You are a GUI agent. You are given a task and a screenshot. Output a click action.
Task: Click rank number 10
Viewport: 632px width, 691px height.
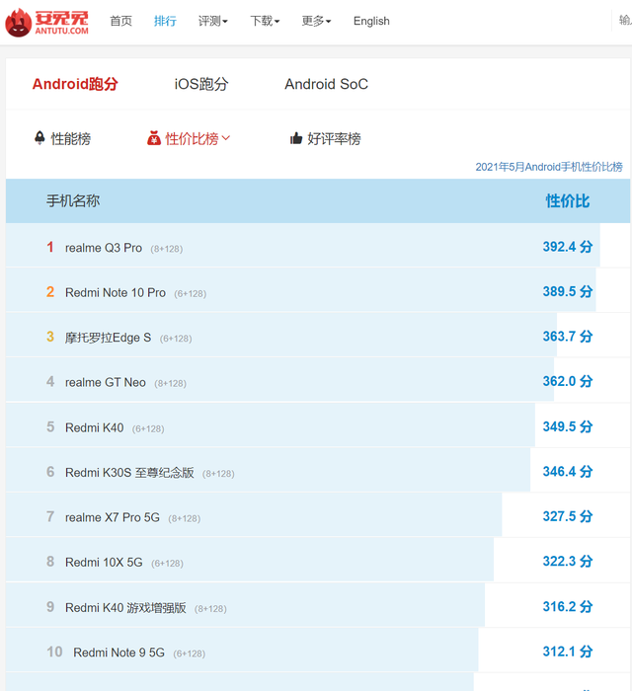54,652
